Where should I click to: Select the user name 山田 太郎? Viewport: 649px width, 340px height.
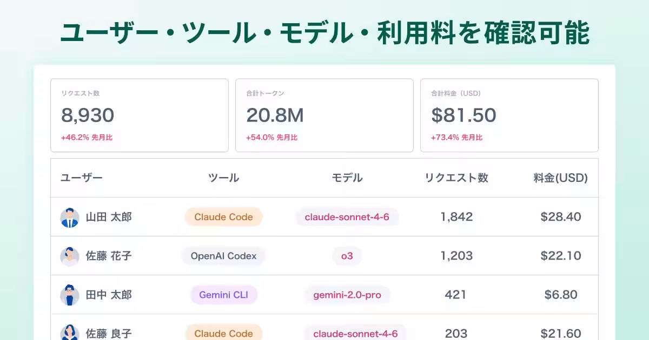click(109, 217)
